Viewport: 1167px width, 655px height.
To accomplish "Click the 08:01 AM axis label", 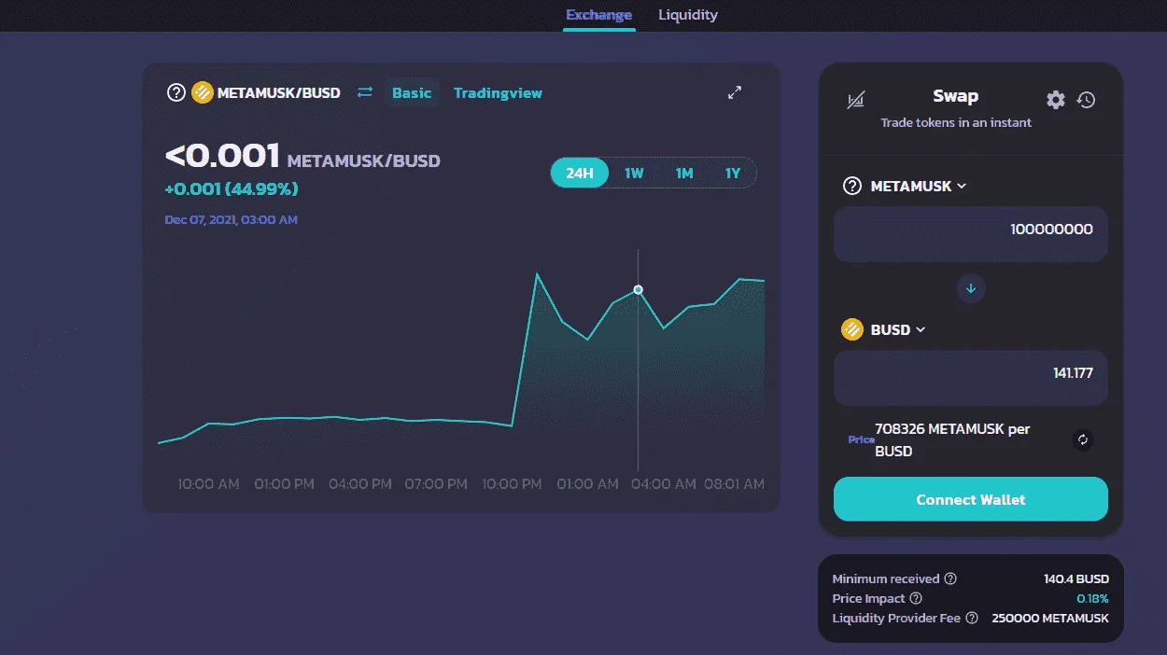I will 734,483.
